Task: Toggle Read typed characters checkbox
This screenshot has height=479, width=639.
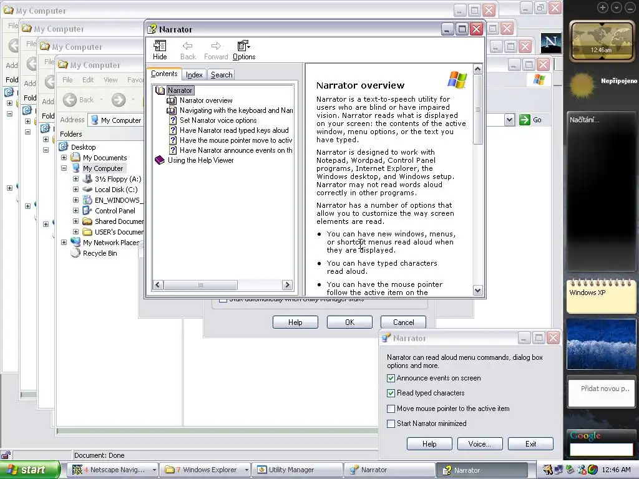Action: pos(391,394)
